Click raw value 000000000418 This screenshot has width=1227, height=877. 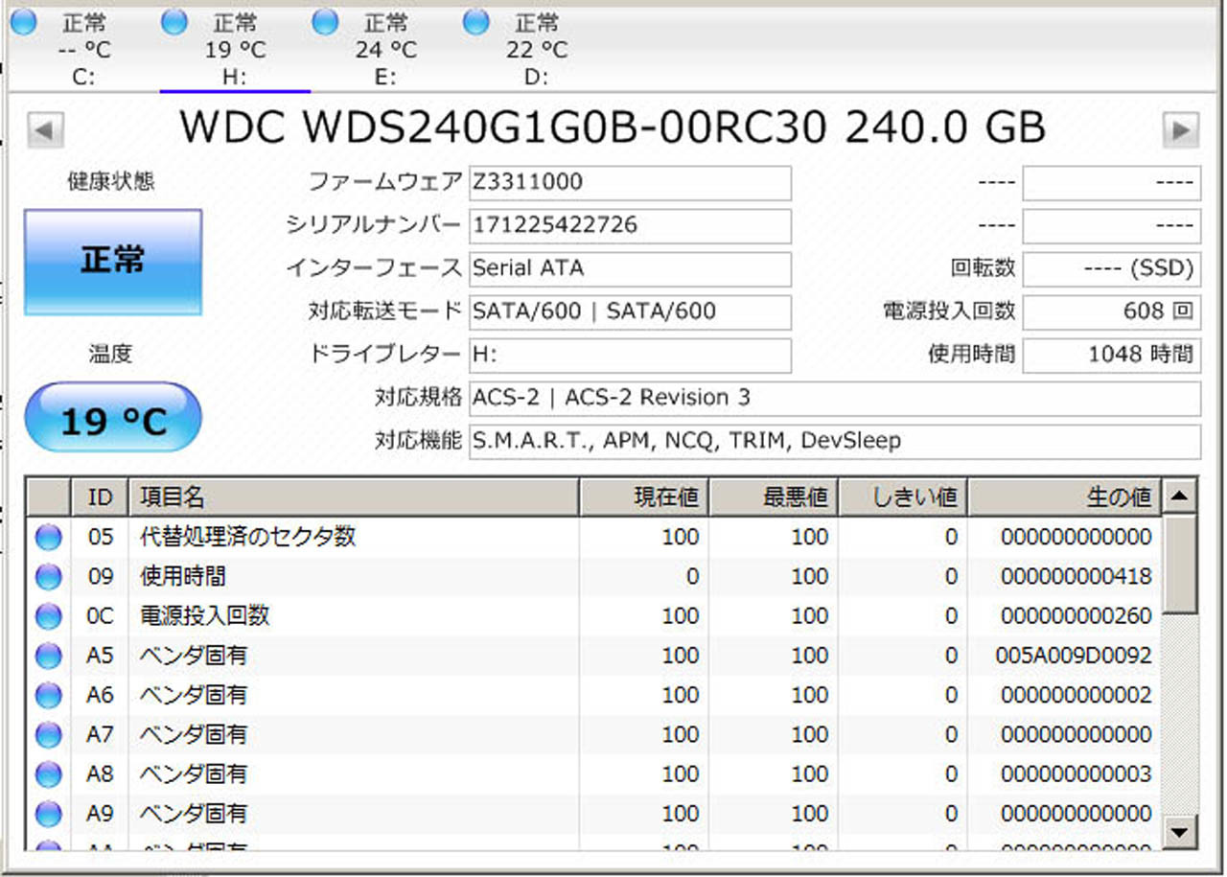point(1077,577)
